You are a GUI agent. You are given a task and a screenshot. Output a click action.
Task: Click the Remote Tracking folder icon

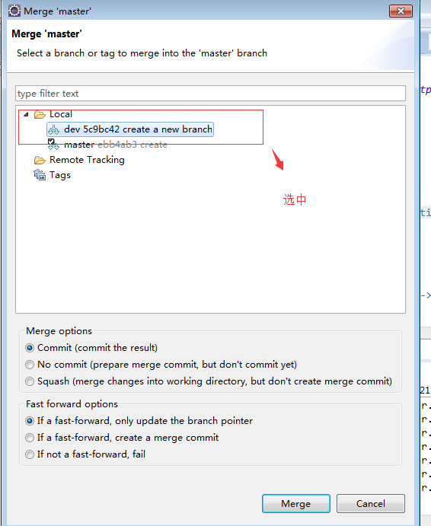(x=40, y=160)
